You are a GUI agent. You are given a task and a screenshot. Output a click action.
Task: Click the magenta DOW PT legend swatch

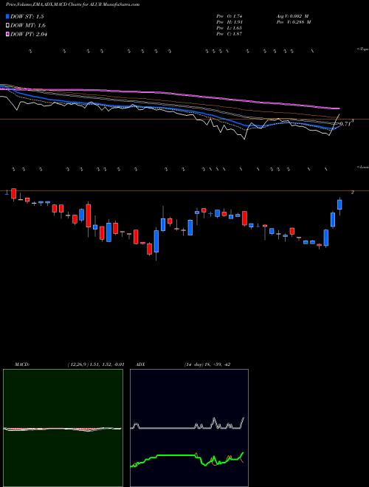[8, 34]
